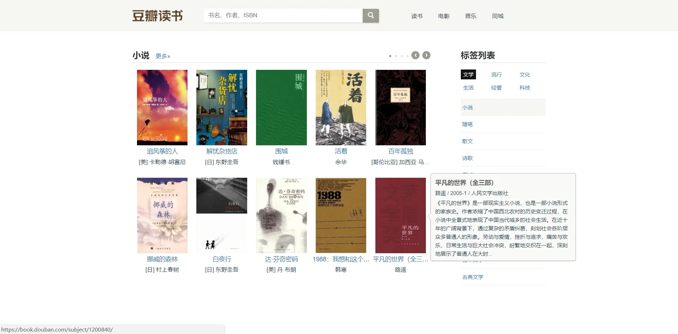Click the author text [美] 卡勒德·胡赛尼
The height and width of the screenshot is (334, 678).
[162, 162]
